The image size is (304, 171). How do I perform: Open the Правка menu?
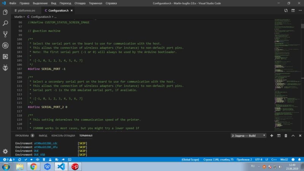[x=24, y=3]
